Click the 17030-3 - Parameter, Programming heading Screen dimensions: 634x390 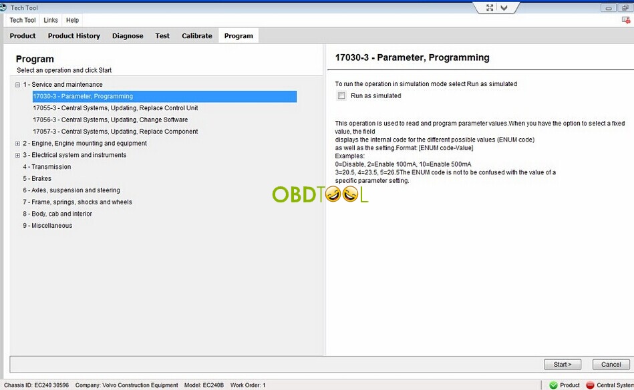412,57
